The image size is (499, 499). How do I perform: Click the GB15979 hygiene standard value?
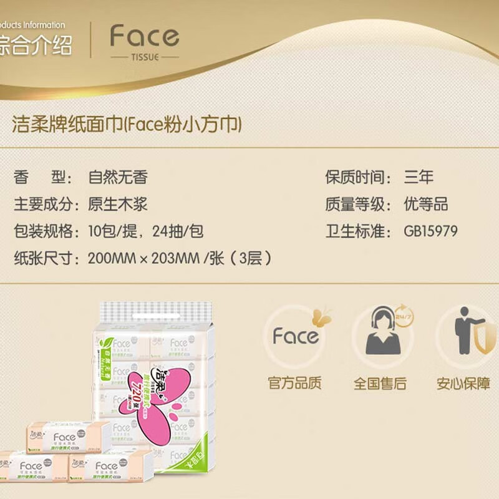pos(430,231)
